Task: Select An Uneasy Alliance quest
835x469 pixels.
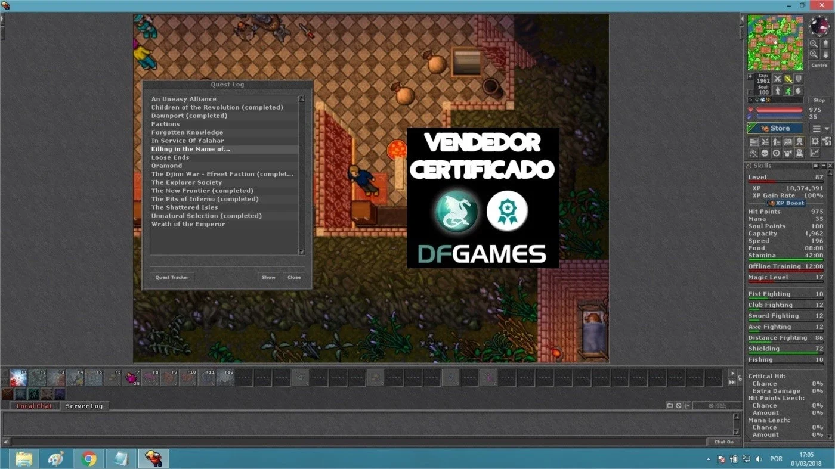Action: [x=224, y=99]
